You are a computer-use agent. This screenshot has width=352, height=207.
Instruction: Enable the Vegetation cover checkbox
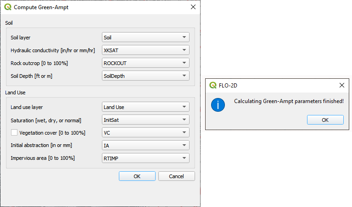(14, 132)
